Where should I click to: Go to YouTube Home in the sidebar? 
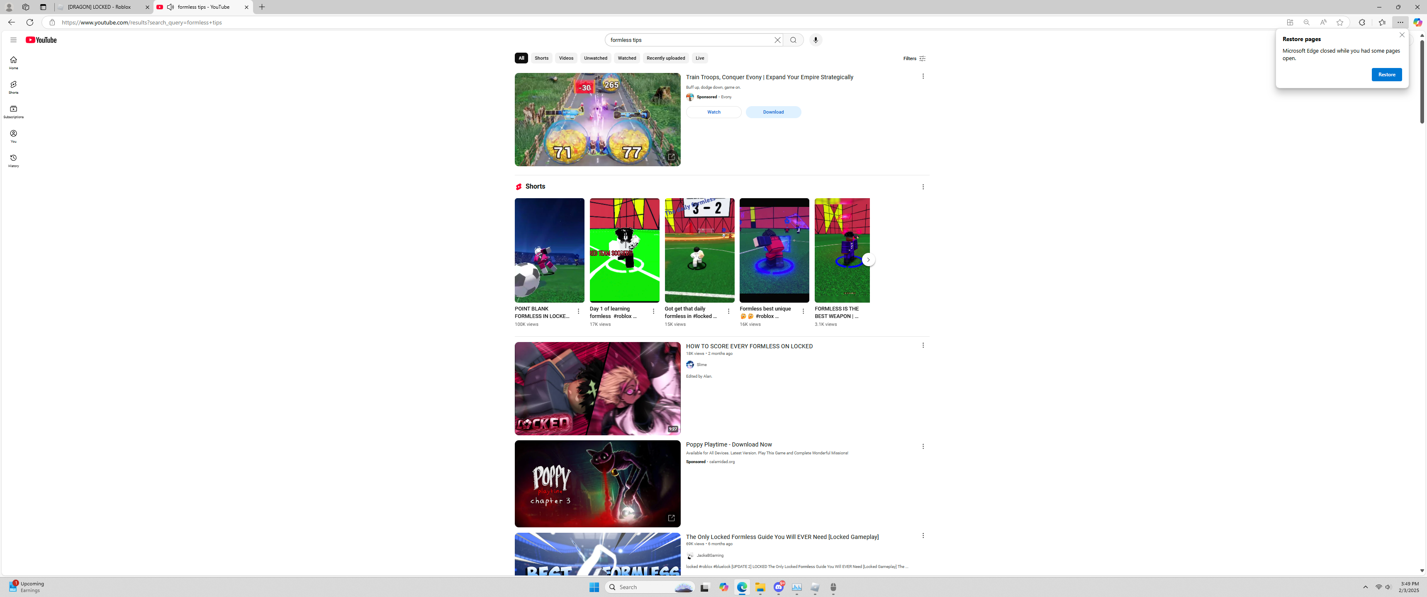tap(13, 63)
